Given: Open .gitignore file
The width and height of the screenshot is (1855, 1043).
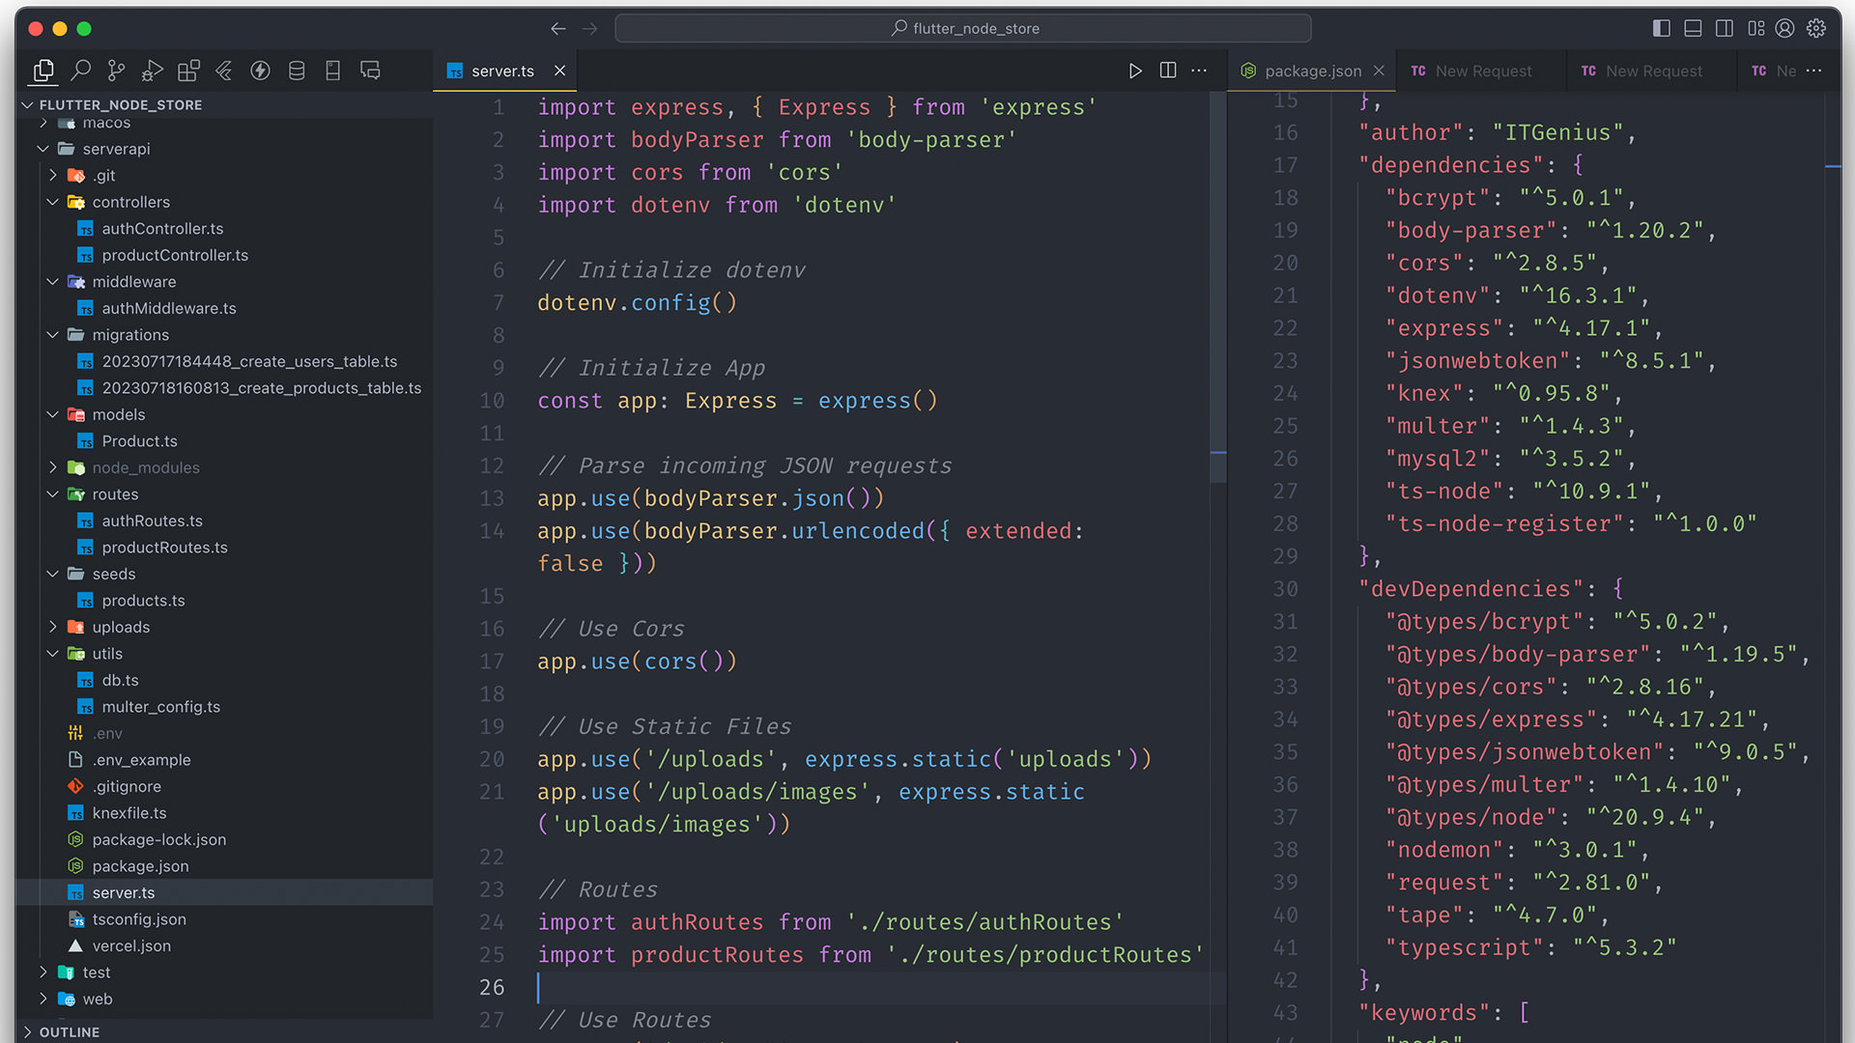Looking at the screenshot, I should [127, 786].
